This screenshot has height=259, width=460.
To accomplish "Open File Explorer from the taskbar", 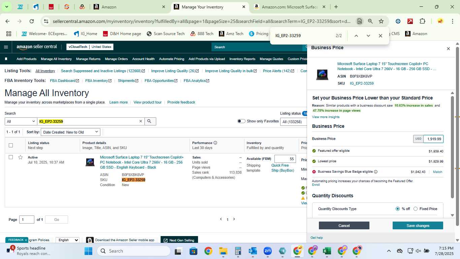I will (223, 251).
